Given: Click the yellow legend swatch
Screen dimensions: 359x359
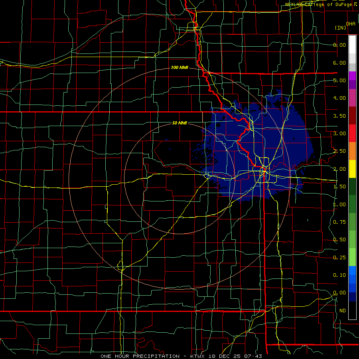Looking at the screenshot, I should coord(352,169).
